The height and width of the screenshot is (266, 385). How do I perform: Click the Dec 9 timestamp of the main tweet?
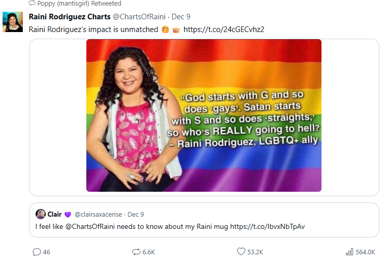point(181,17)
